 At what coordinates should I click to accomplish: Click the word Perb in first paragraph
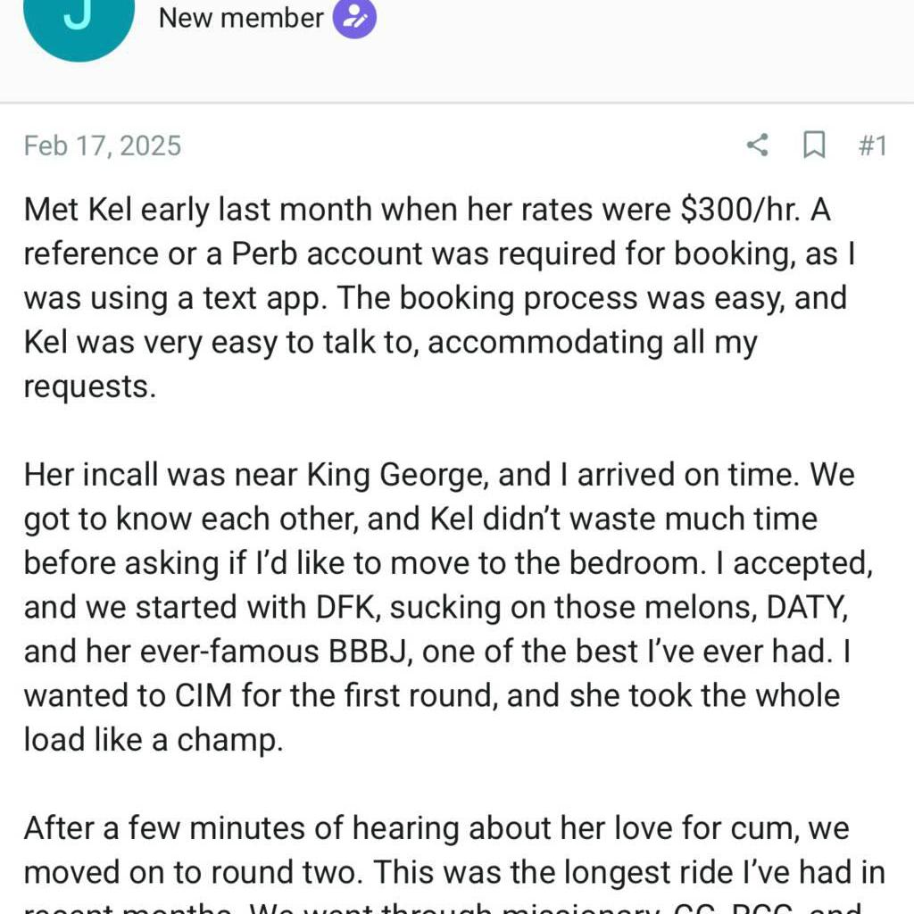click(265, 254)
